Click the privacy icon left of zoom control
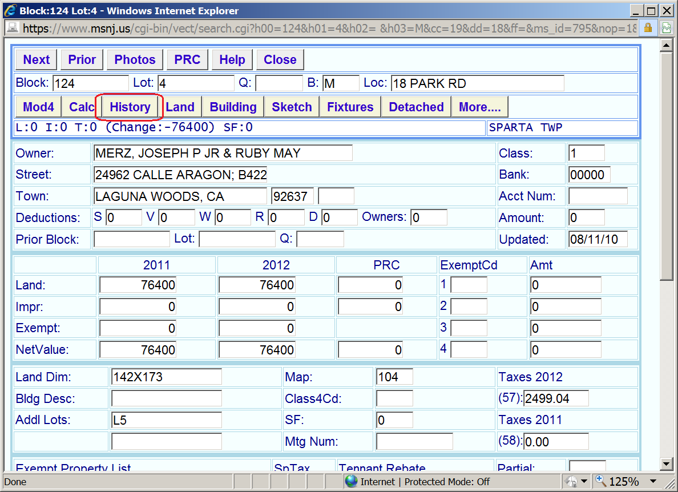 (571, 481)
